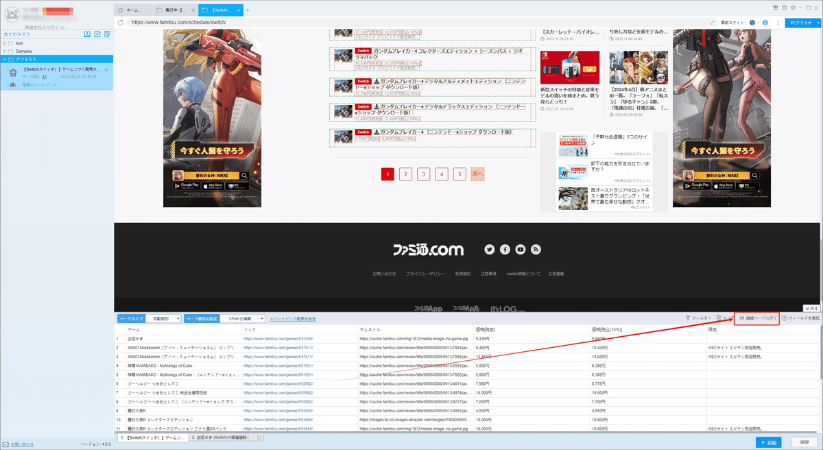Click the browser reload icon

tap(121, 22)
